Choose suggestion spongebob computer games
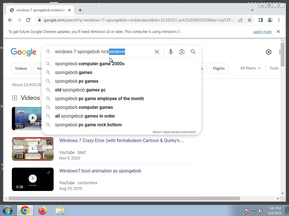 point(121,107)
